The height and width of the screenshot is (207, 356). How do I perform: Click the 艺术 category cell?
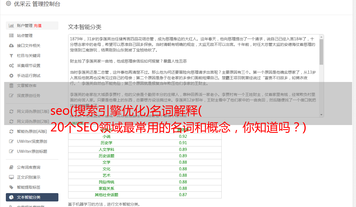pos(107,175)
